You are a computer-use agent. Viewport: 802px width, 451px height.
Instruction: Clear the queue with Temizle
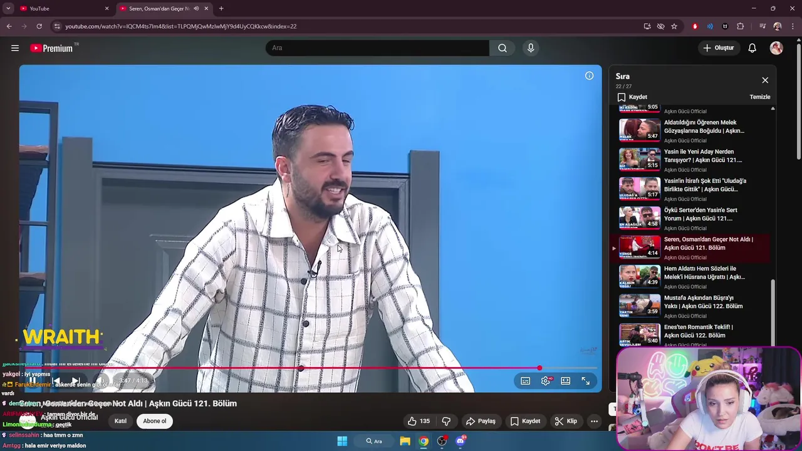(759, 97)
